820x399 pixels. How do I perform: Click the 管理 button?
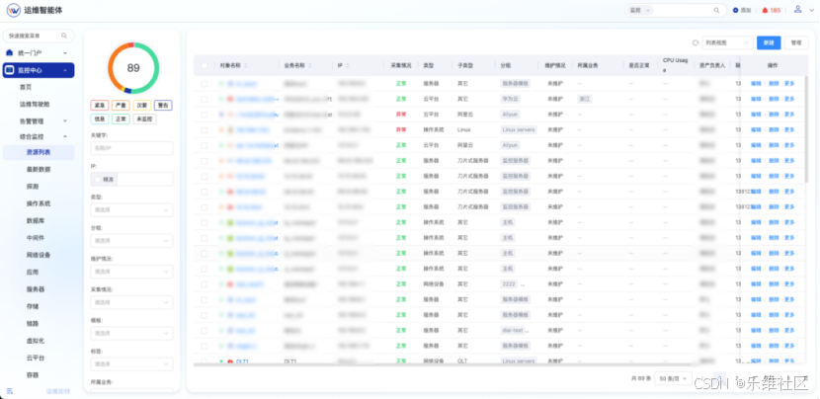click(795, 42)
